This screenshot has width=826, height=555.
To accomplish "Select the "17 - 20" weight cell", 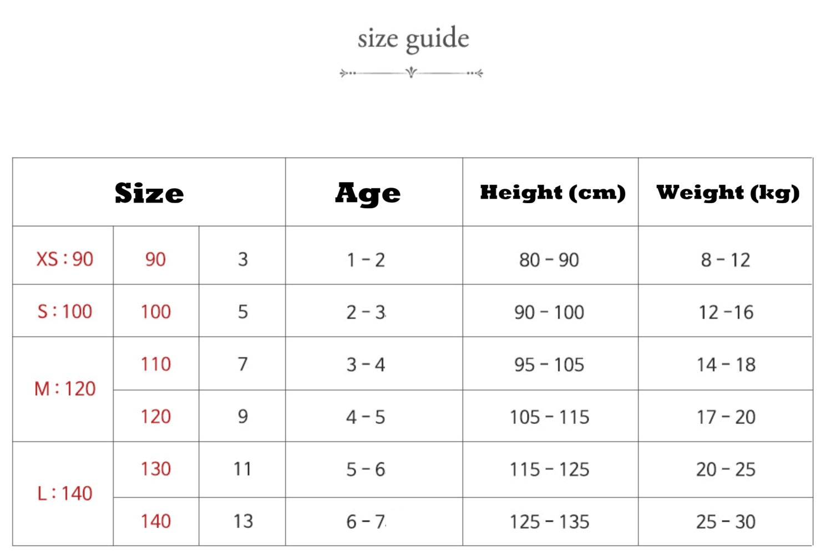I will [726, 417].
